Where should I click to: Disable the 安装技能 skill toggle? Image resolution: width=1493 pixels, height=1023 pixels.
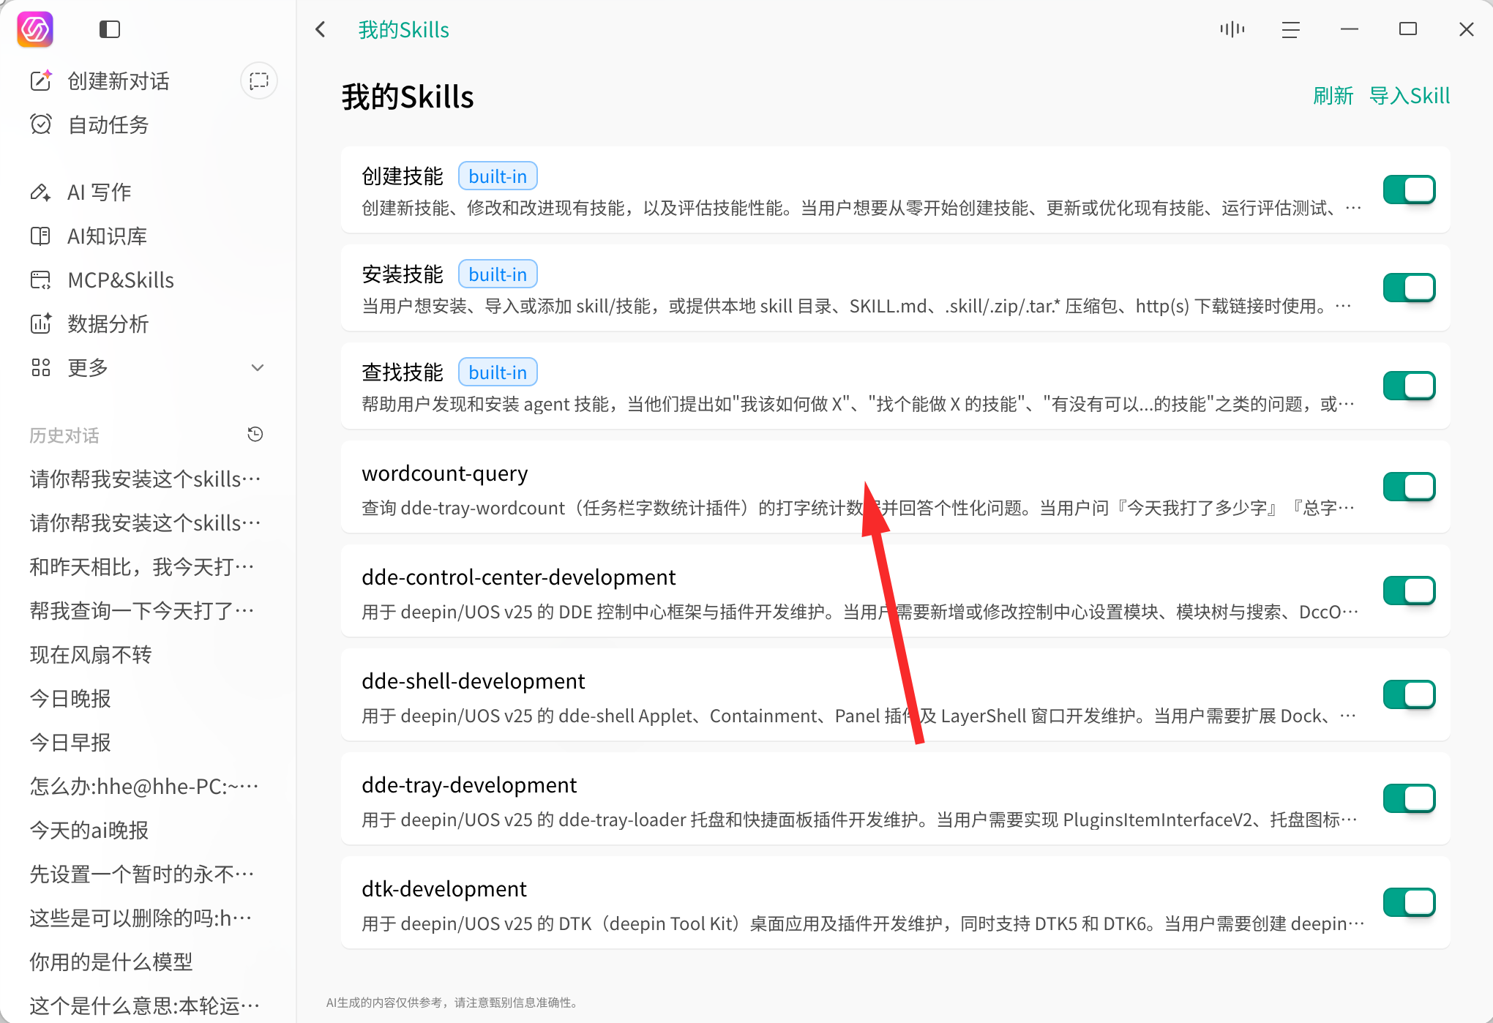1409,288
